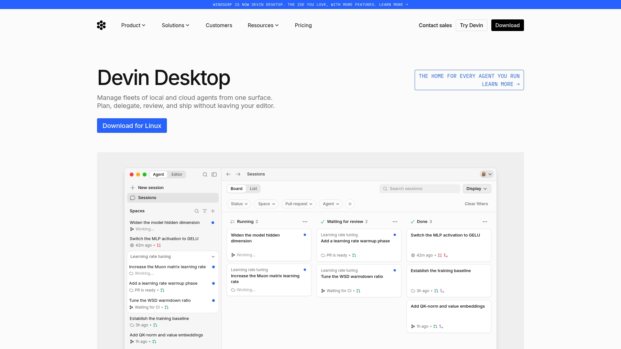This screenshot has width=621, height=349.
Task: Switch to Editor mode toggle
Action: pyautogui.click(x=177, y=174)
